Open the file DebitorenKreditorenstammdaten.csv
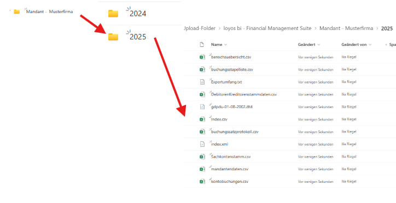396x203 pixels. (244, 94)
